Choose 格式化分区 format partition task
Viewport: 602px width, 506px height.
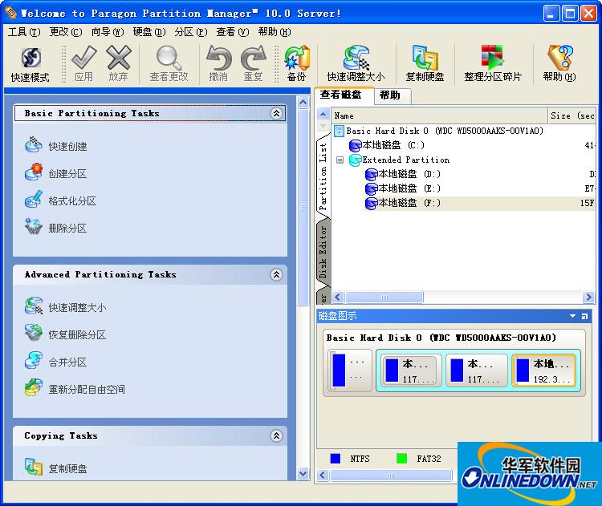(71, 201)
